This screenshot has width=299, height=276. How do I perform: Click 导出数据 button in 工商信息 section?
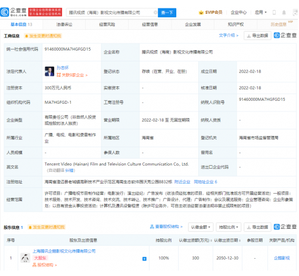[257, 36]
